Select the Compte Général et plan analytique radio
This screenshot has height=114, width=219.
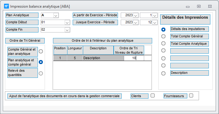tap(41, 51)
